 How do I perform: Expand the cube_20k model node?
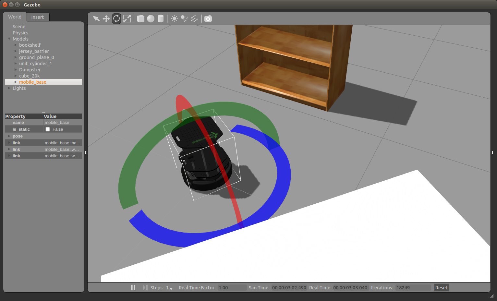click(15, 76)
